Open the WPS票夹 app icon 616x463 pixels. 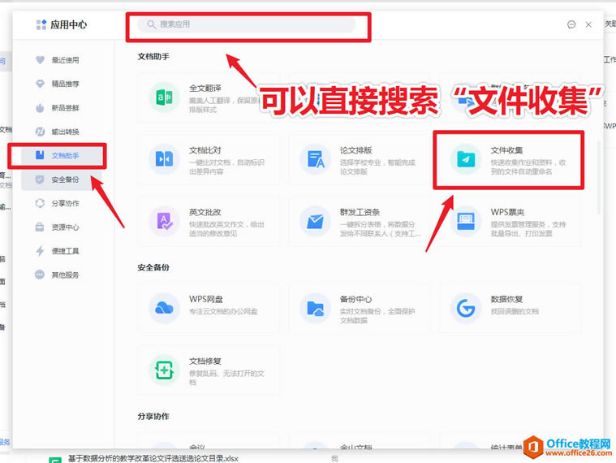466,221
